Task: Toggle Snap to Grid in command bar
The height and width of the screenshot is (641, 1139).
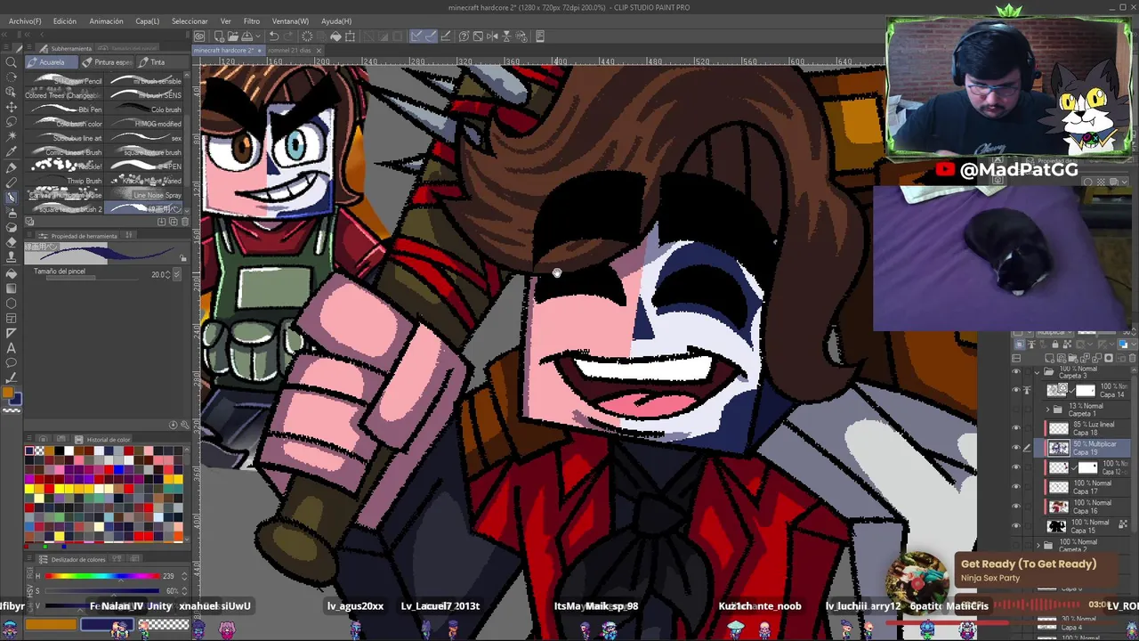Action: (x=446, y=37)
